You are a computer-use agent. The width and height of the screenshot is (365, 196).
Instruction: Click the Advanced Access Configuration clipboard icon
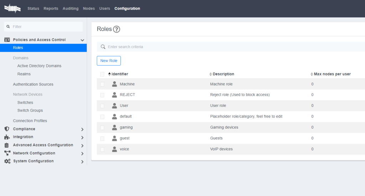point(7,145)
